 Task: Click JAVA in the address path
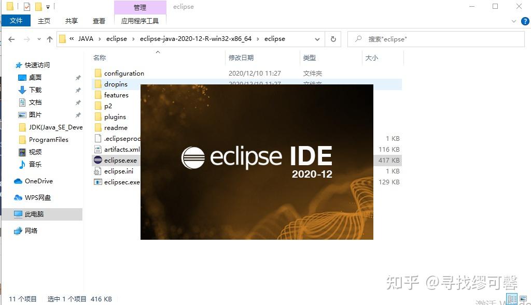coord(86,39)
